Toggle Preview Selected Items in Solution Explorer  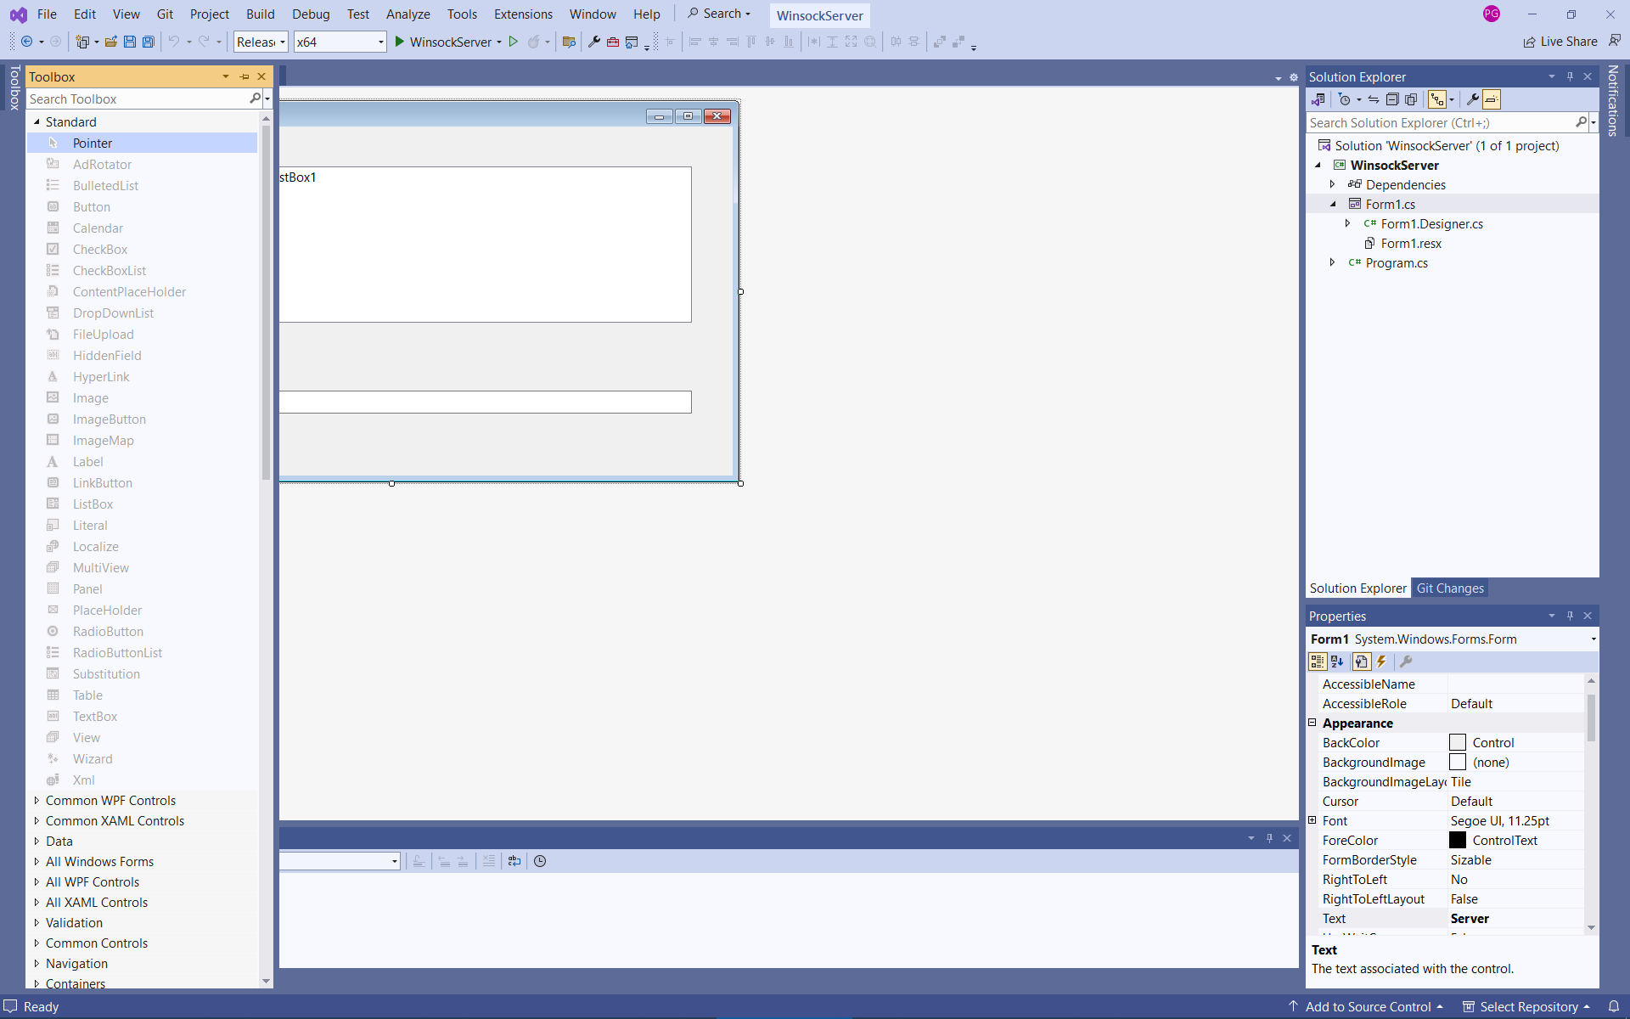pos(1492,99)
